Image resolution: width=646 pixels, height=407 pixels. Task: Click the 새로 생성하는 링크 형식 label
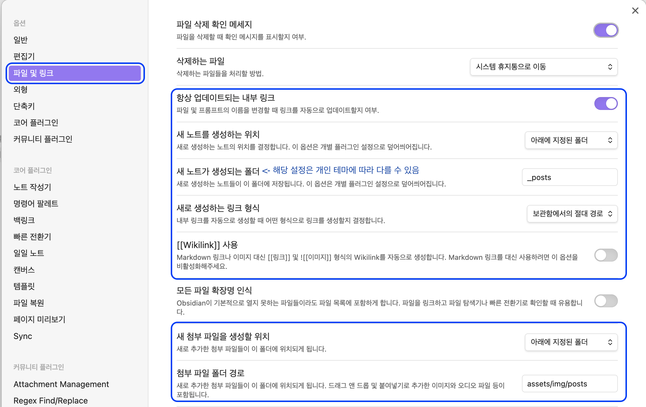click(x=218, y=208)
